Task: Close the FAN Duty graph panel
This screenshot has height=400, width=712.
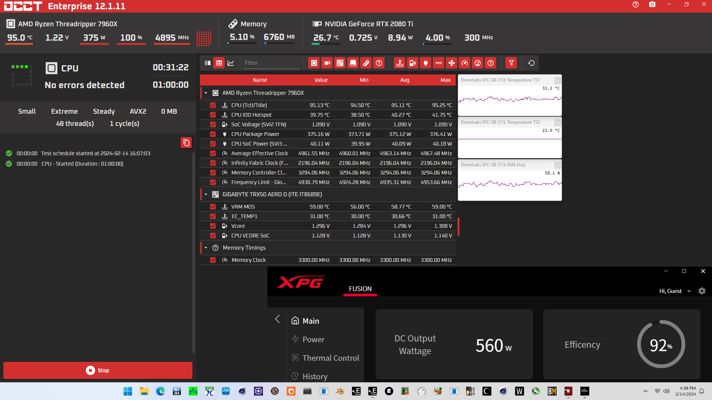Action: [x=557, y=165]
